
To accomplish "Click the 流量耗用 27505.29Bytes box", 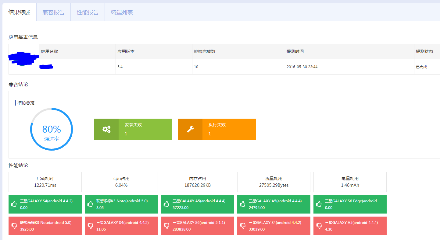I will (x=274, y=182).
